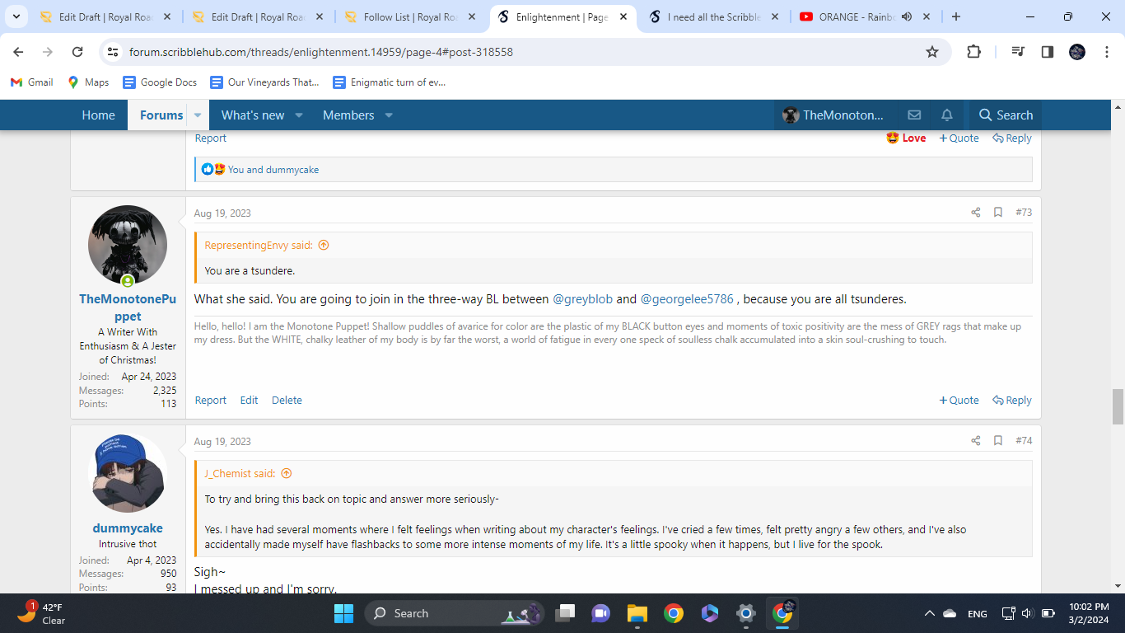
Task: Click TheMonotonePuppet's avatar thumbnail
Action: (128, 244)
